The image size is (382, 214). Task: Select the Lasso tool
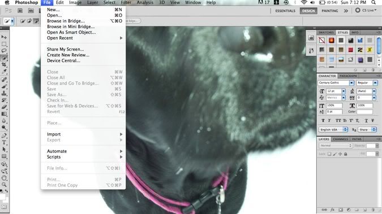point(4,51)
